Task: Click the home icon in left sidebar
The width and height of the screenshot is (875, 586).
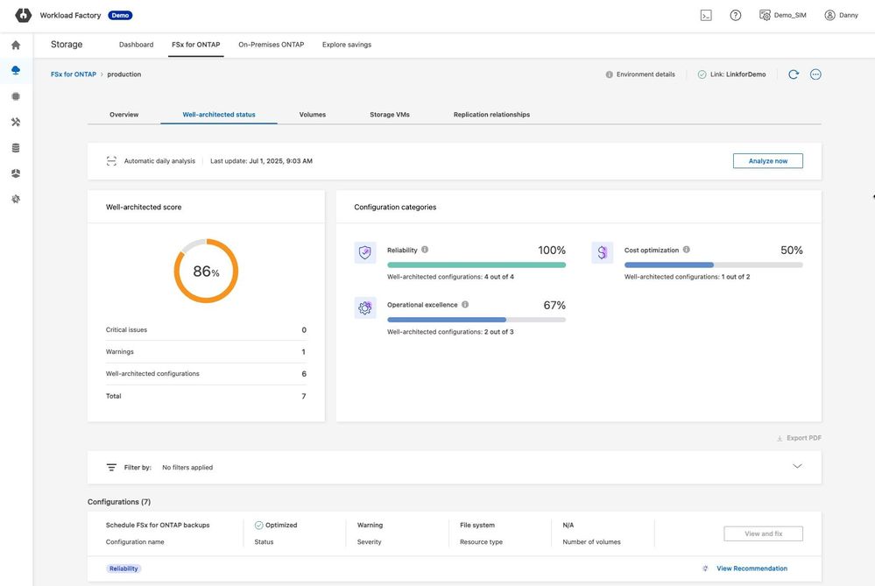Action: pyautogui.click(x=16, y=45)
